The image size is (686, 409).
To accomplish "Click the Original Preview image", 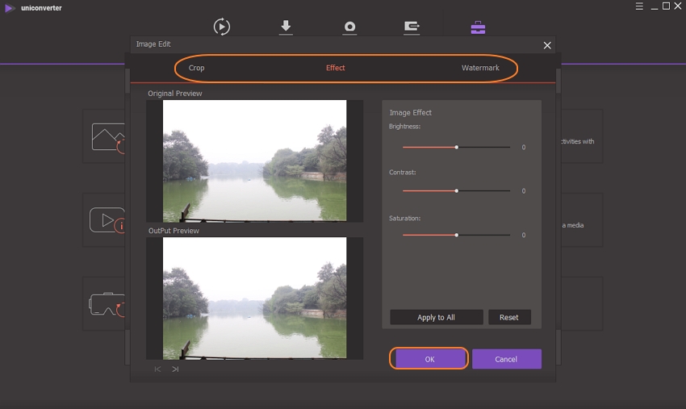I will tap(254, 161).
